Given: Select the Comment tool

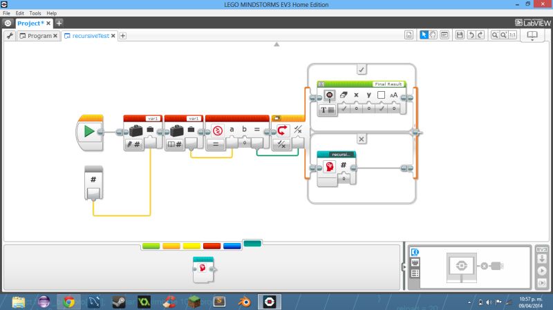Looking at the screenshot, I should pyautogui.click(x=444, y=35).
